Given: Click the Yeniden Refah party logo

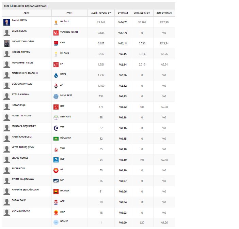Looking at the screenshot, I should click(x=56, y=33).
